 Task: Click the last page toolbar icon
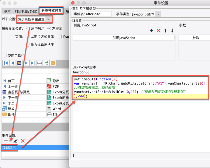pos(33,63)
